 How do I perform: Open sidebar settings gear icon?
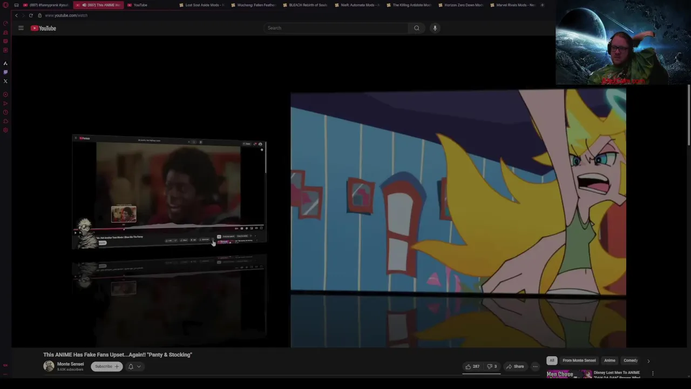[x=5, y=130]
